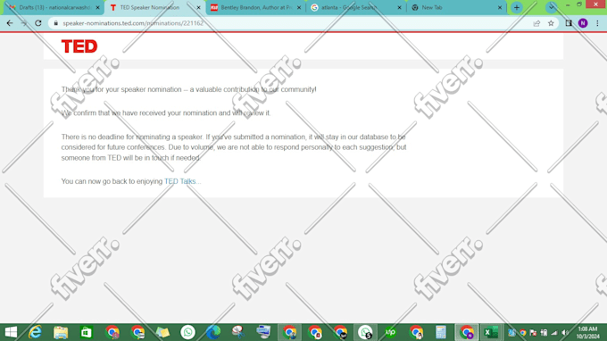Open Microsoft Store from taskbar
Viewport: 607px width, 341px height.
(x=86, y=332)
